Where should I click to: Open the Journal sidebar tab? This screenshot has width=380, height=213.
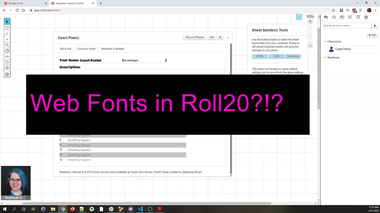342,17
